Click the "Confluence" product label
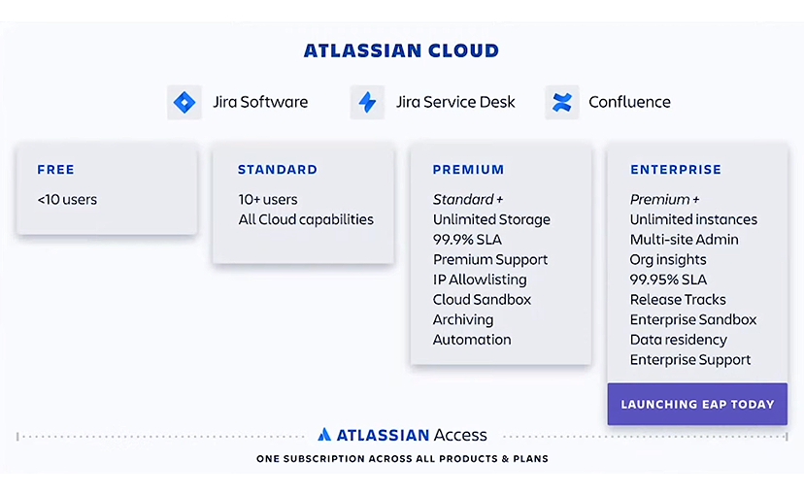This screenshot has height=495, width=804. (x=629, y=102)
